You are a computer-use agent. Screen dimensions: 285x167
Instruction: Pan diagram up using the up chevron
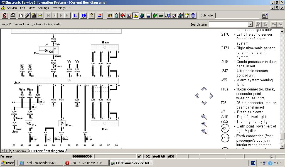(x=204, y=89)
